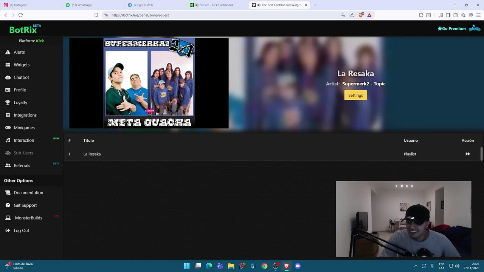Open Windows Start menu

coord(186,266)
